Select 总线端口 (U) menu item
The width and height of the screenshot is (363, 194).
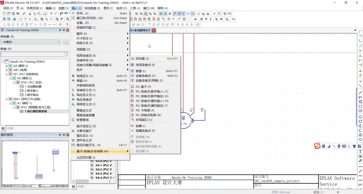click(x=155, y=120)
